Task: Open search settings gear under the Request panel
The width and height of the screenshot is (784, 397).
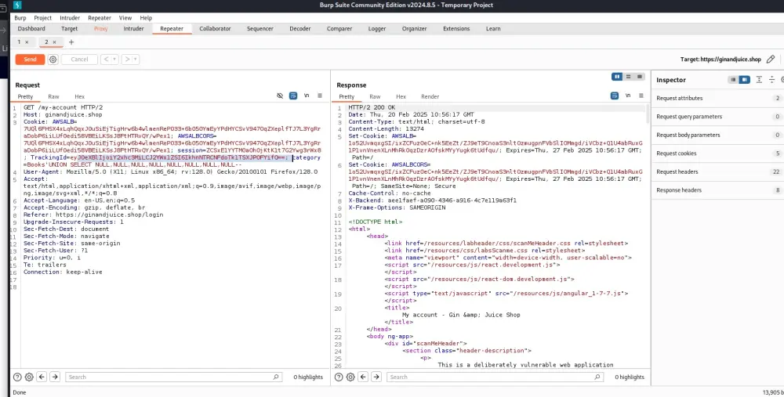Action: [29, 377]
